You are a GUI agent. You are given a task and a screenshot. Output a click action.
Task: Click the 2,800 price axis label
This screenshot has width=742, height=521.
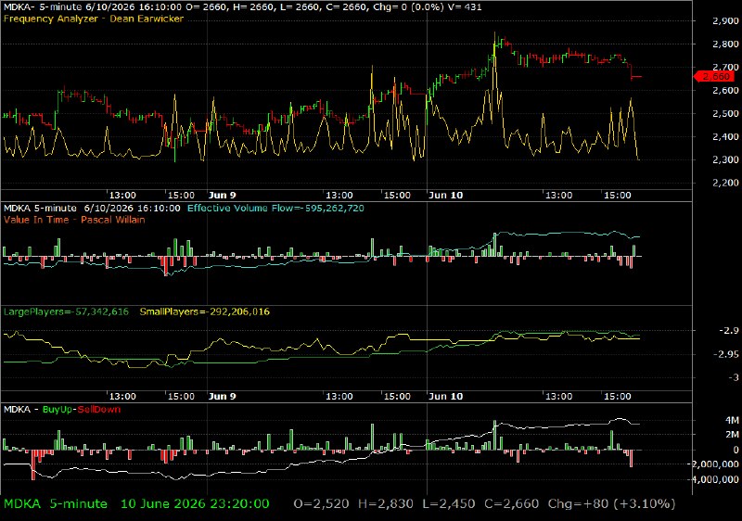725,44
